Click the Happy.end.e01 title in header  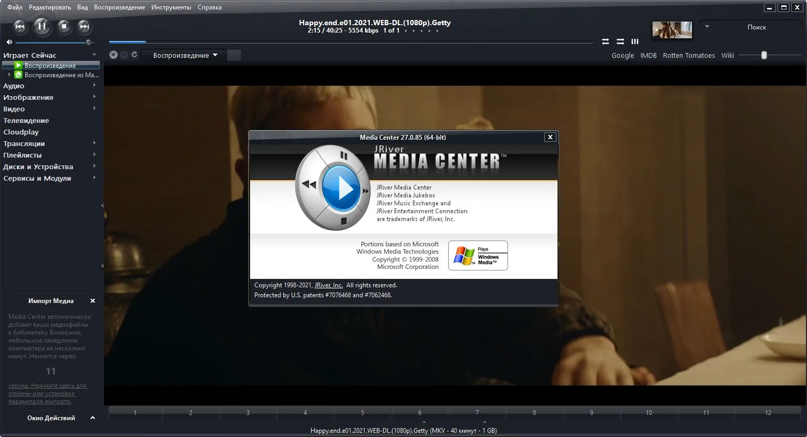[x=375, y=23]
